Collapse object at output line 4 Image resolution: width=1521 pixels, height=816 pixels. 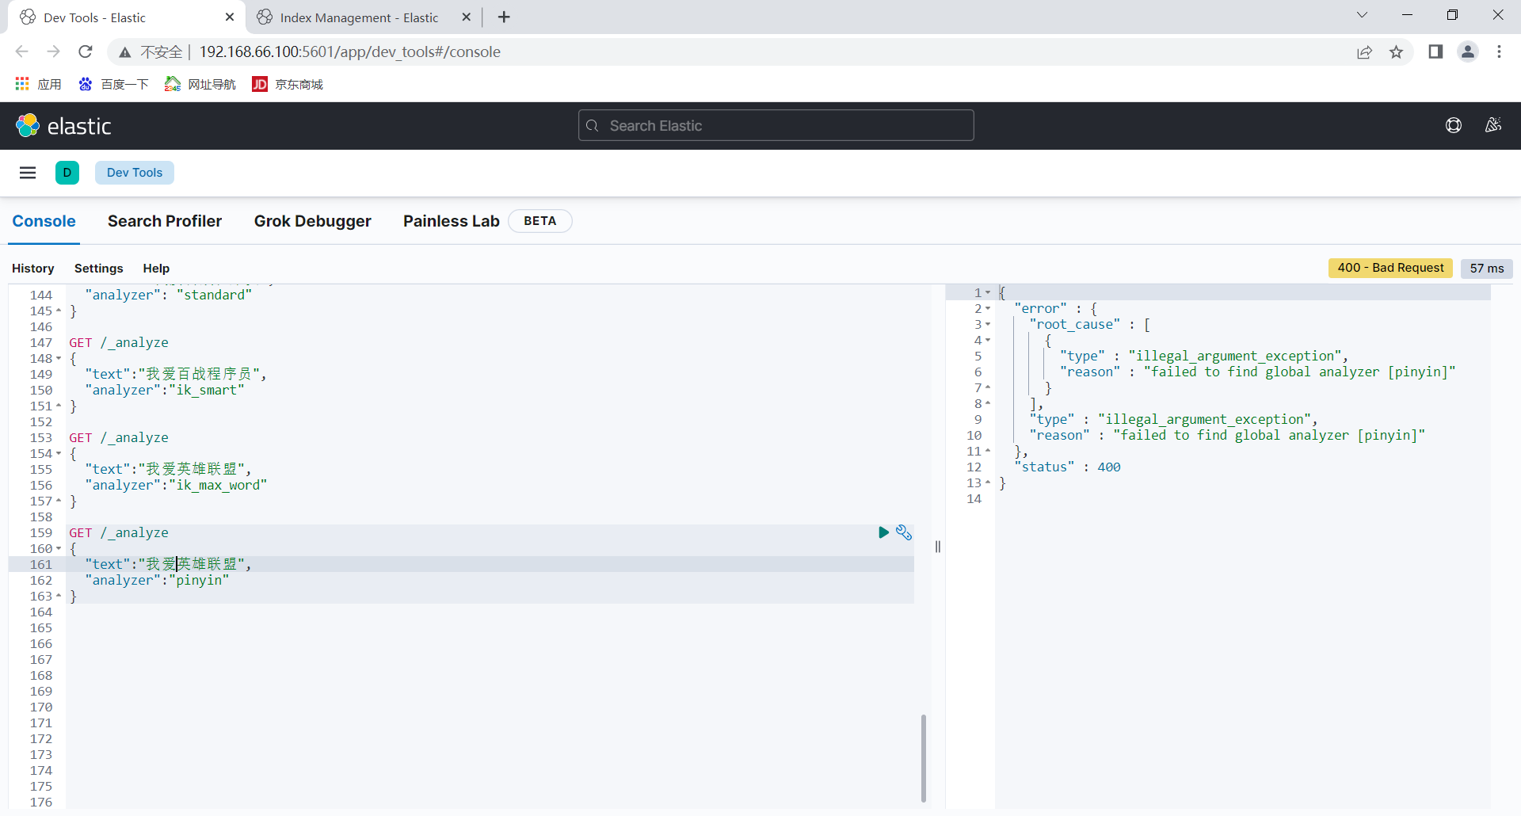pos(988,340)
